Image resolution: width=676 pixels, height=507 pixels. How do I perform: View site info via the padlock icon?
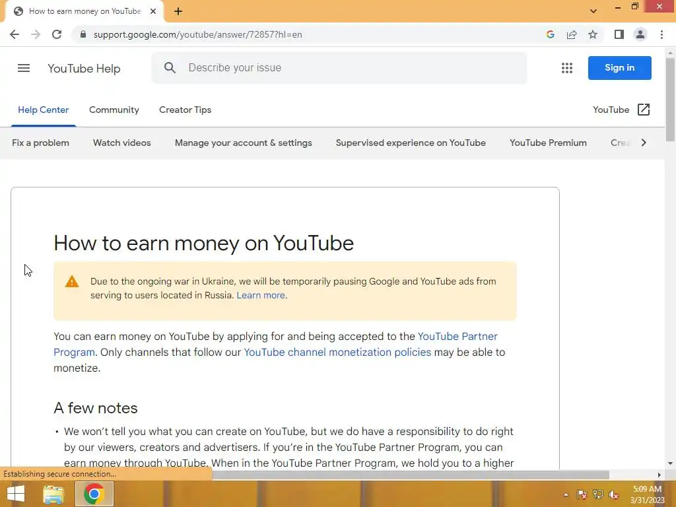83,34
